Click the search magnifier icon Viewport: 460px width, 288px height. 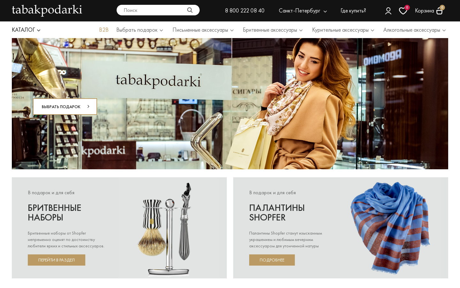(x=190, y=10)
